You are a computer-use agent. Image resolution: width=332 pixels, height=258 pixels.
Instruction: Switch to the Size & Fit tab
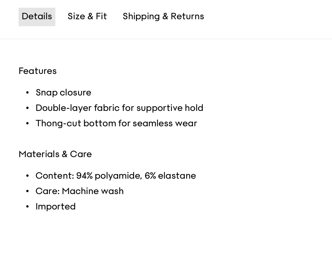pos(87,17)
